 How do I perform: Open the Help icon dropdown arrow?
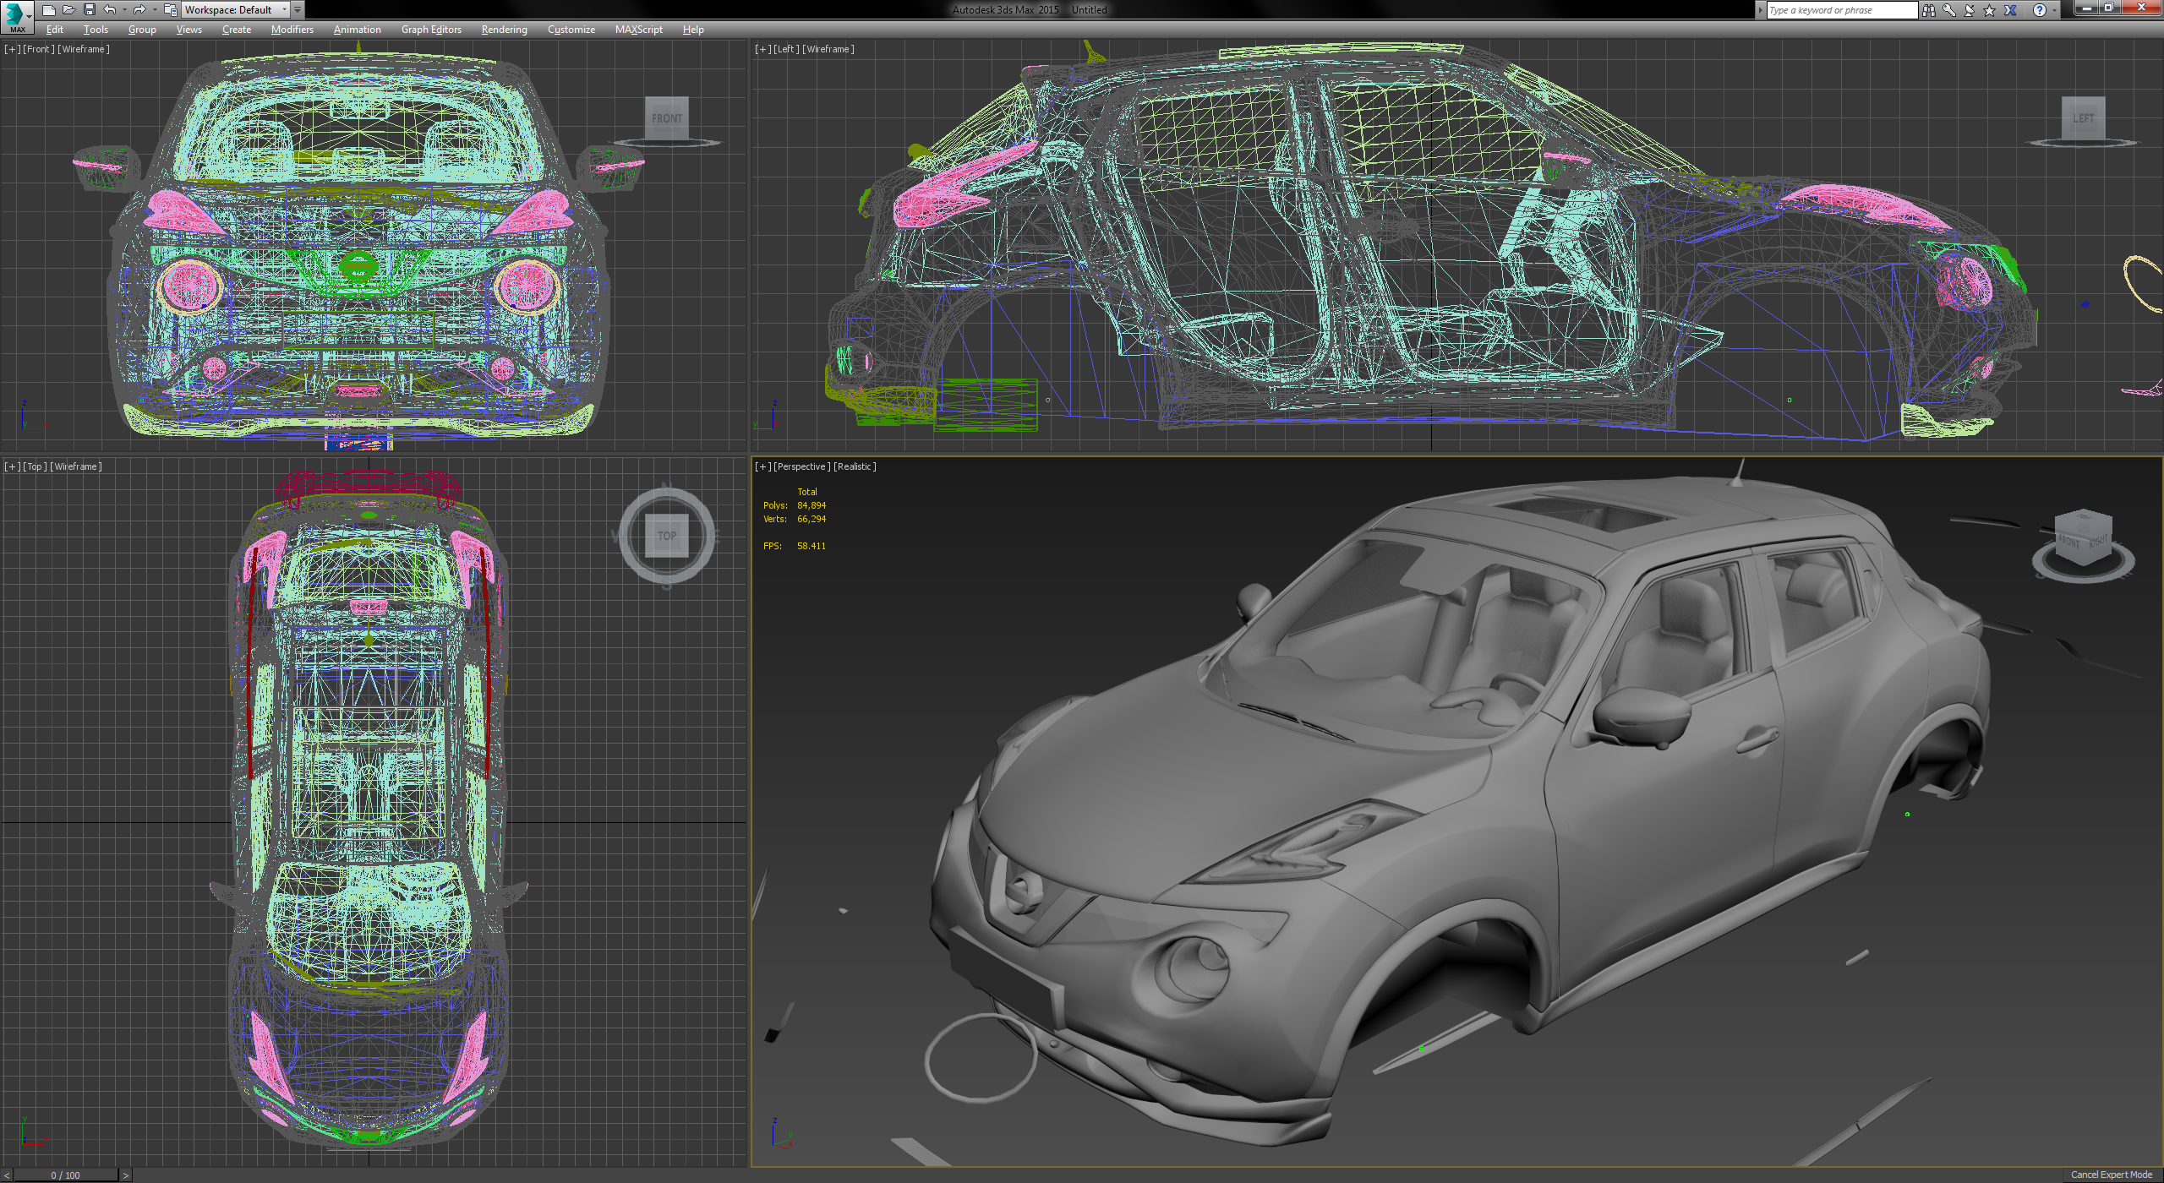[2055, 10]
